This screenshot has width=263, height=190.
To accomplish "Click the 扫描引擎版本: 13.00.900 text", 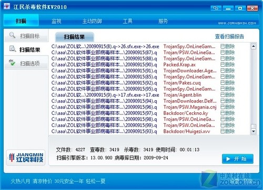I will (x=84, y=158).
